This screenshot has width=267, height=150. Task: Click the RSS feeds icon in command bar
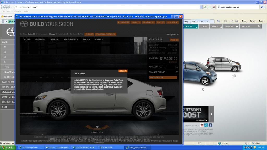225,21
